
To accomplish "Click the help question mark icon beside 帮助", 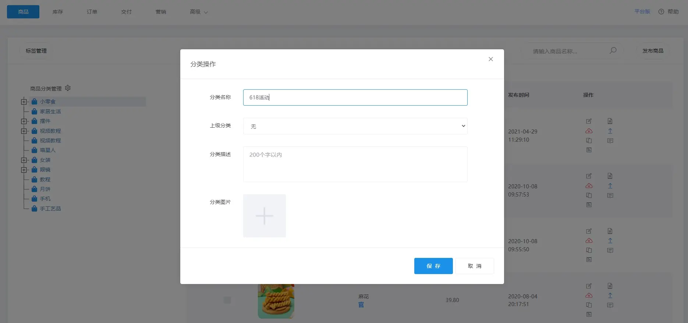I will coord(661,12).
